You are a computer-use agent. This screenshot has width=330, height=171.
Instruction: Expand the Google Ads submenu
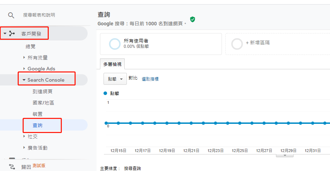tap(24, 69)
